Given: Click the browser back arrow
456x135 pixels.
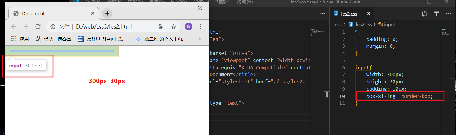Looking at the screenshot, I should 14,27.
